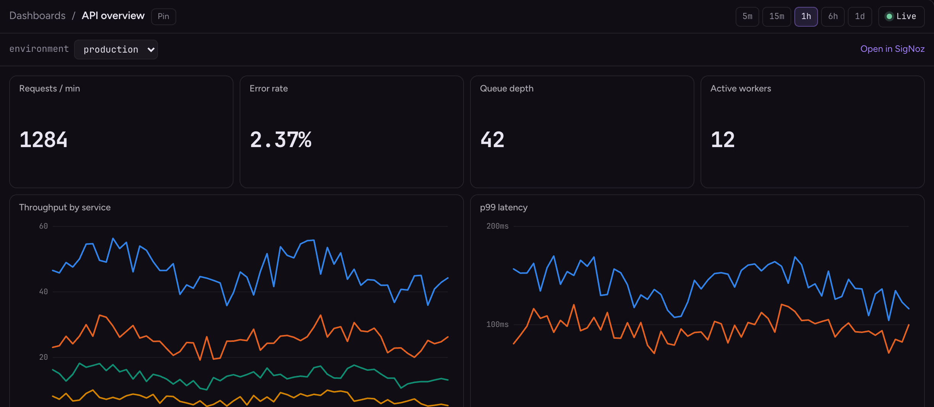Pin this dashboard with the Pin button
The height and width of the screenshot is (407, 934).
coord(163,16)
